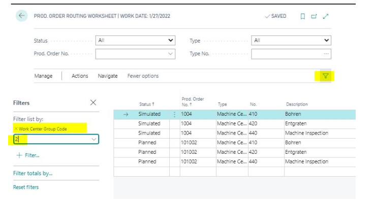Open page in new window icon

coord(314,16)
